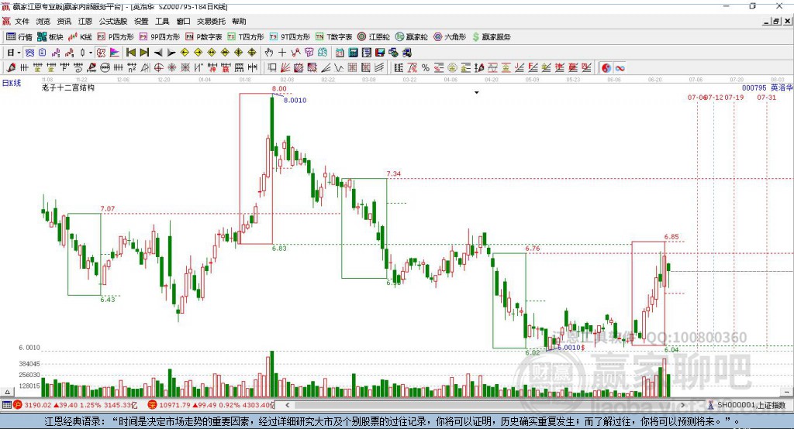The width and height of the screenshot is (794, 429).
Task: Expand the candlestick type dropdown arrow
Action: [91, 53]
